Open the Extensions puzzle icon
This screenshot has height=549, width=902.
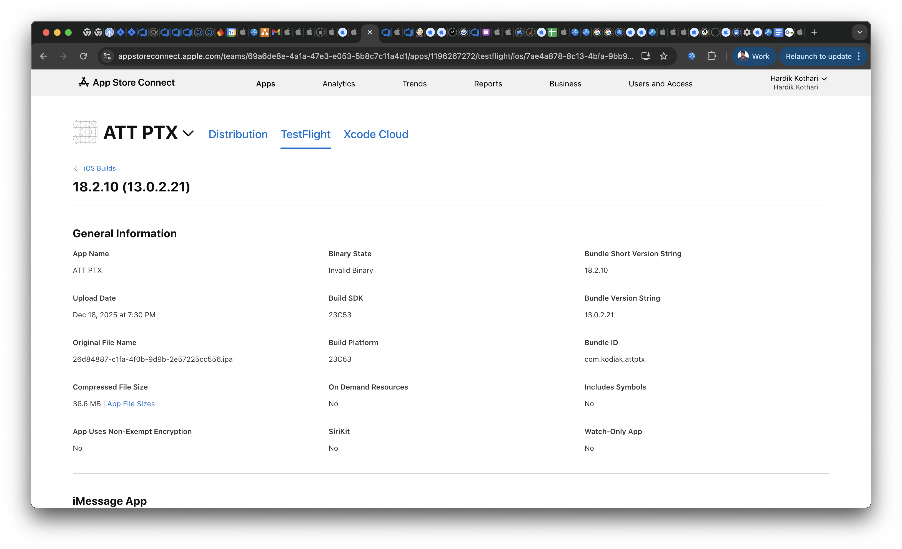(x=712, y=56)
